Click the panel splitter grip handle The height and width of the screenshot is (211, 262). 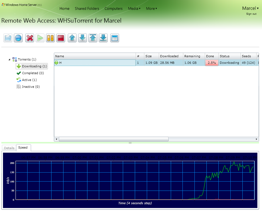(x=130, y=143)
